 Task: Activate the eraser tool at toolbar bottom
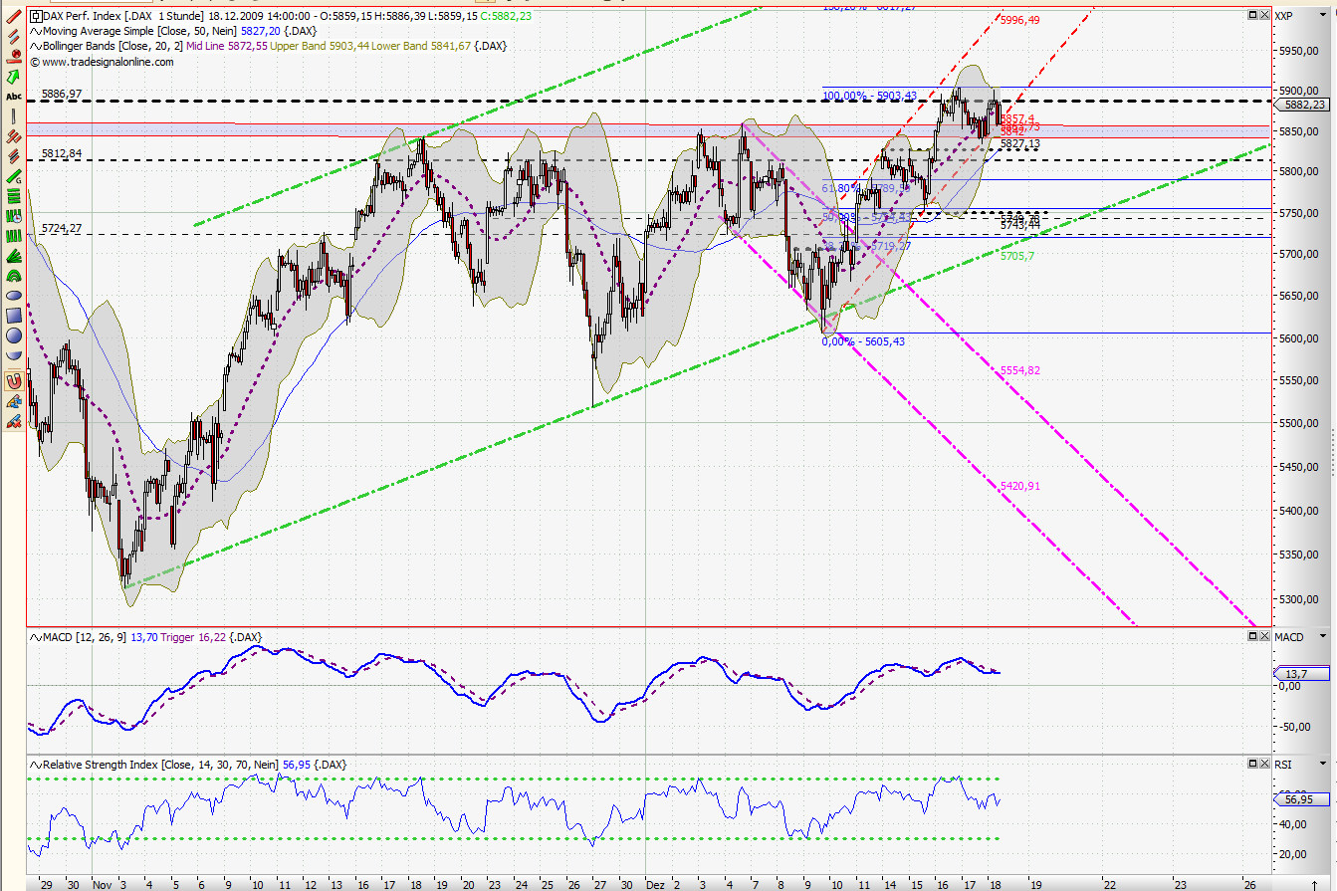[x=12, y=421]
